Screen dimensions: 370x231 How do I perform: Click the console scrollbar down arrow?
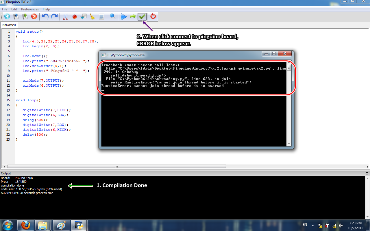[289, 144]
